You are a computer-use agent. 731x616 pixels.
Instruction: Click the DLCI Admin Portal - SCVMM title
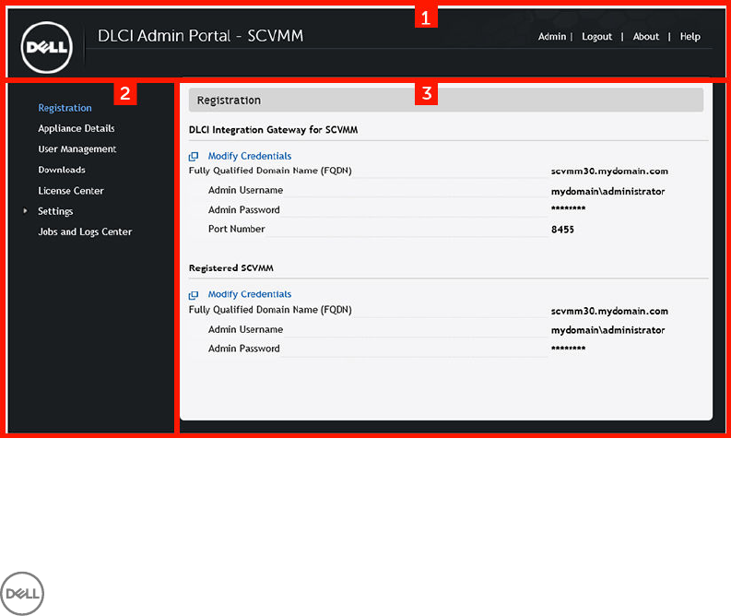(x=200, y=35)
